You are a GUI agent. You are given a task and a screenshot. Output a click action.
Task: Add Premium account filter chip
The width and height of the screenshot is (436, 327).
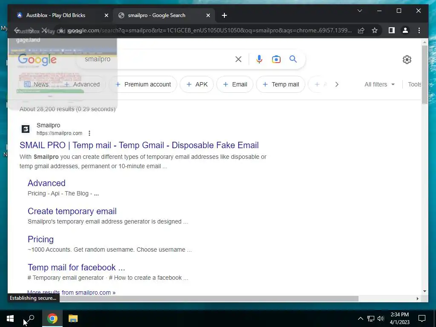143,84
